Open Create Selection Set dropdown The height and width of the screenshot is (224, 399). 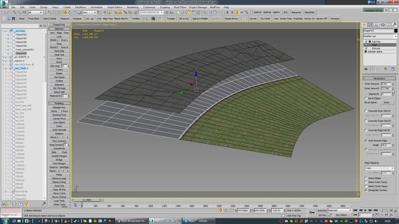[151, 12]
